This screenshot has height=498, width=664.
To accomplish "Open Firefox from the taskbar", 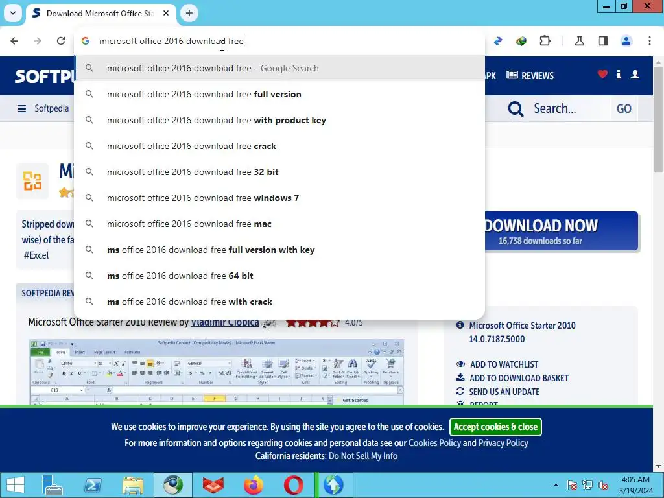I will [254, 485].
